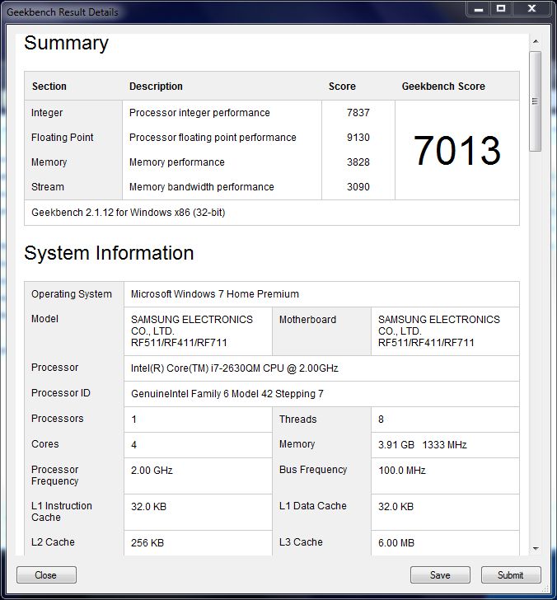
Task: Click the Bus Frequency label
Action: pyautogui.click(x=313, y=470)
